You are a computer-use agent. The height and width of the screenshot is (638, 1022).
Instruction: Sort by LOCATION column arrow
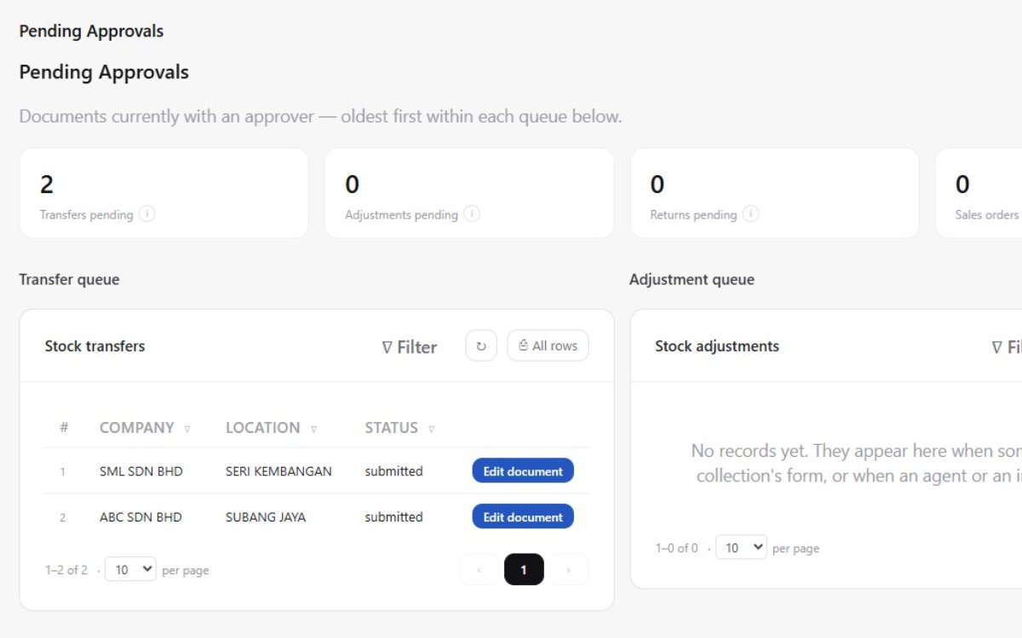coord(313,429)
